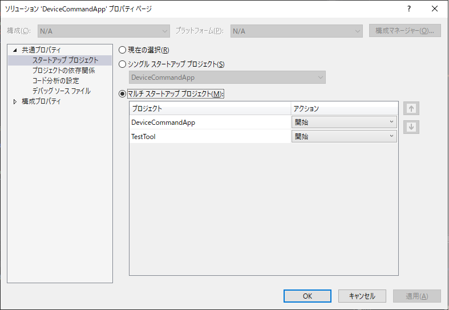
Task: Click the 構成マネージャー button
Action: (x=404, y=31)
